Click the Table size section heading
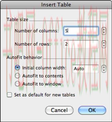 [x=17, y=20]
